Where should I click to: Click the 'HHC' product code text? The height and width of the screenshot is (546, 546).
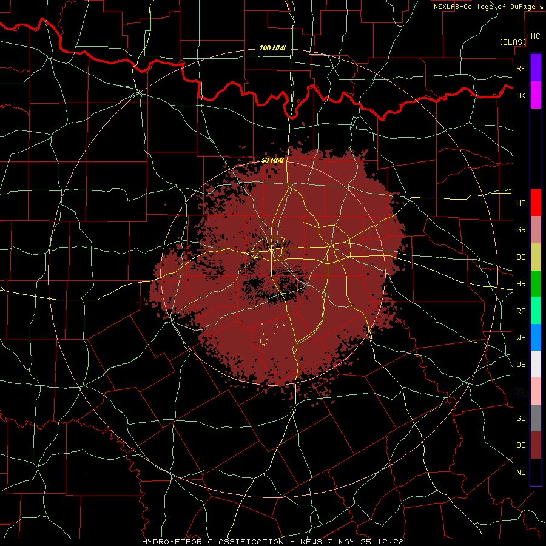pyautogui.click(x=533, y=36)
